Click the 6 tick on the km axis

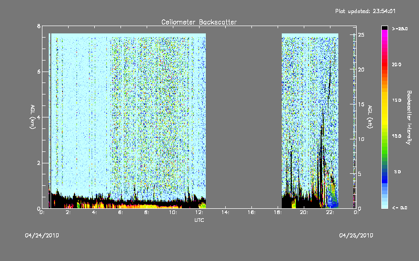(39, 72)
